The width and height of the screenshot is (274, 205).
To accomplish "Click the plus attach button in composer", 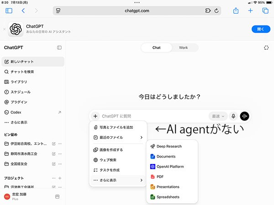I will coord(95,116).
